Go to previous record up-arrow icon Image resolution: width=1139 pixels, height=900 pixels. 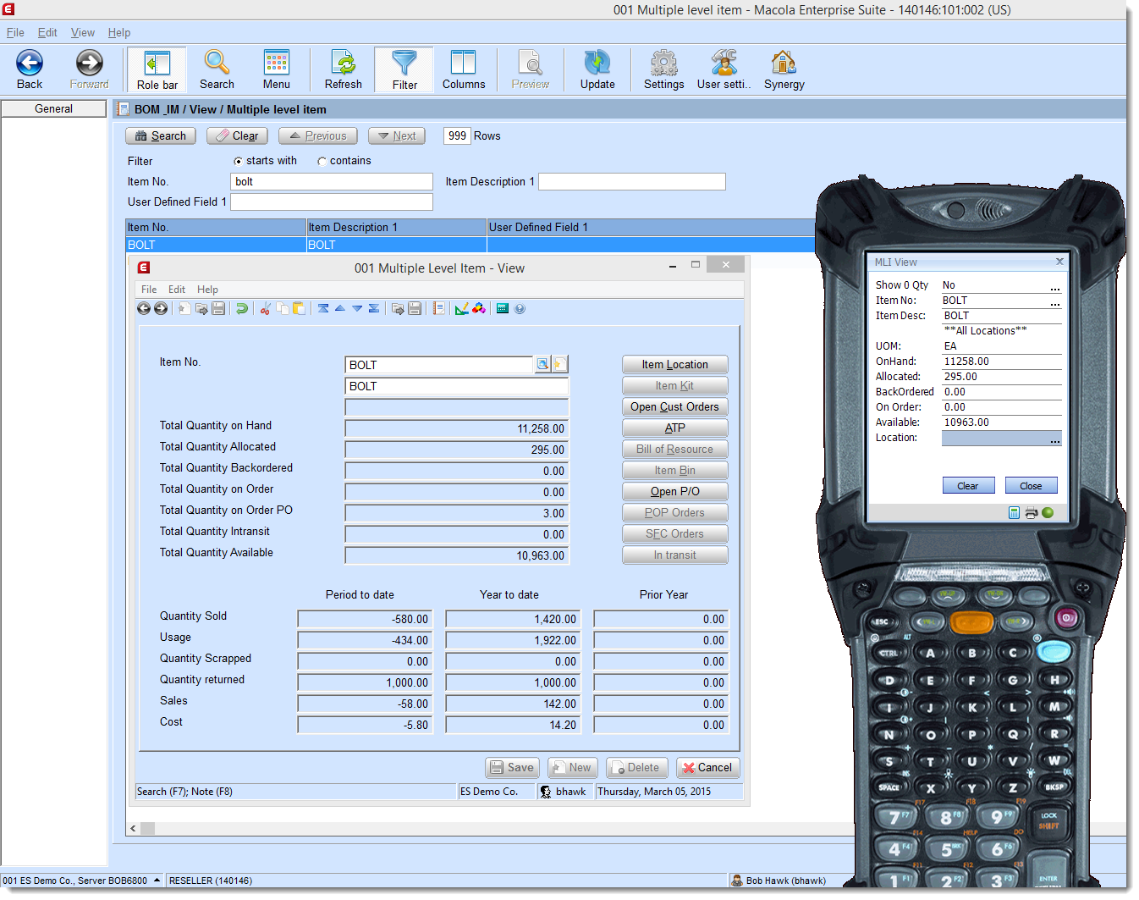(340, 309)
